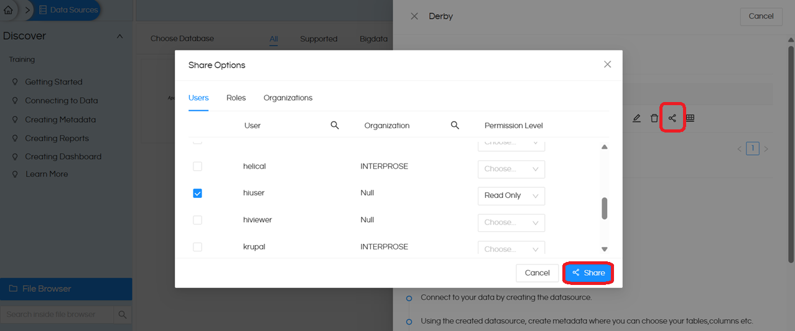Click the share icon in Derby toolbar
795x331 pixels.
pos(672,118)
